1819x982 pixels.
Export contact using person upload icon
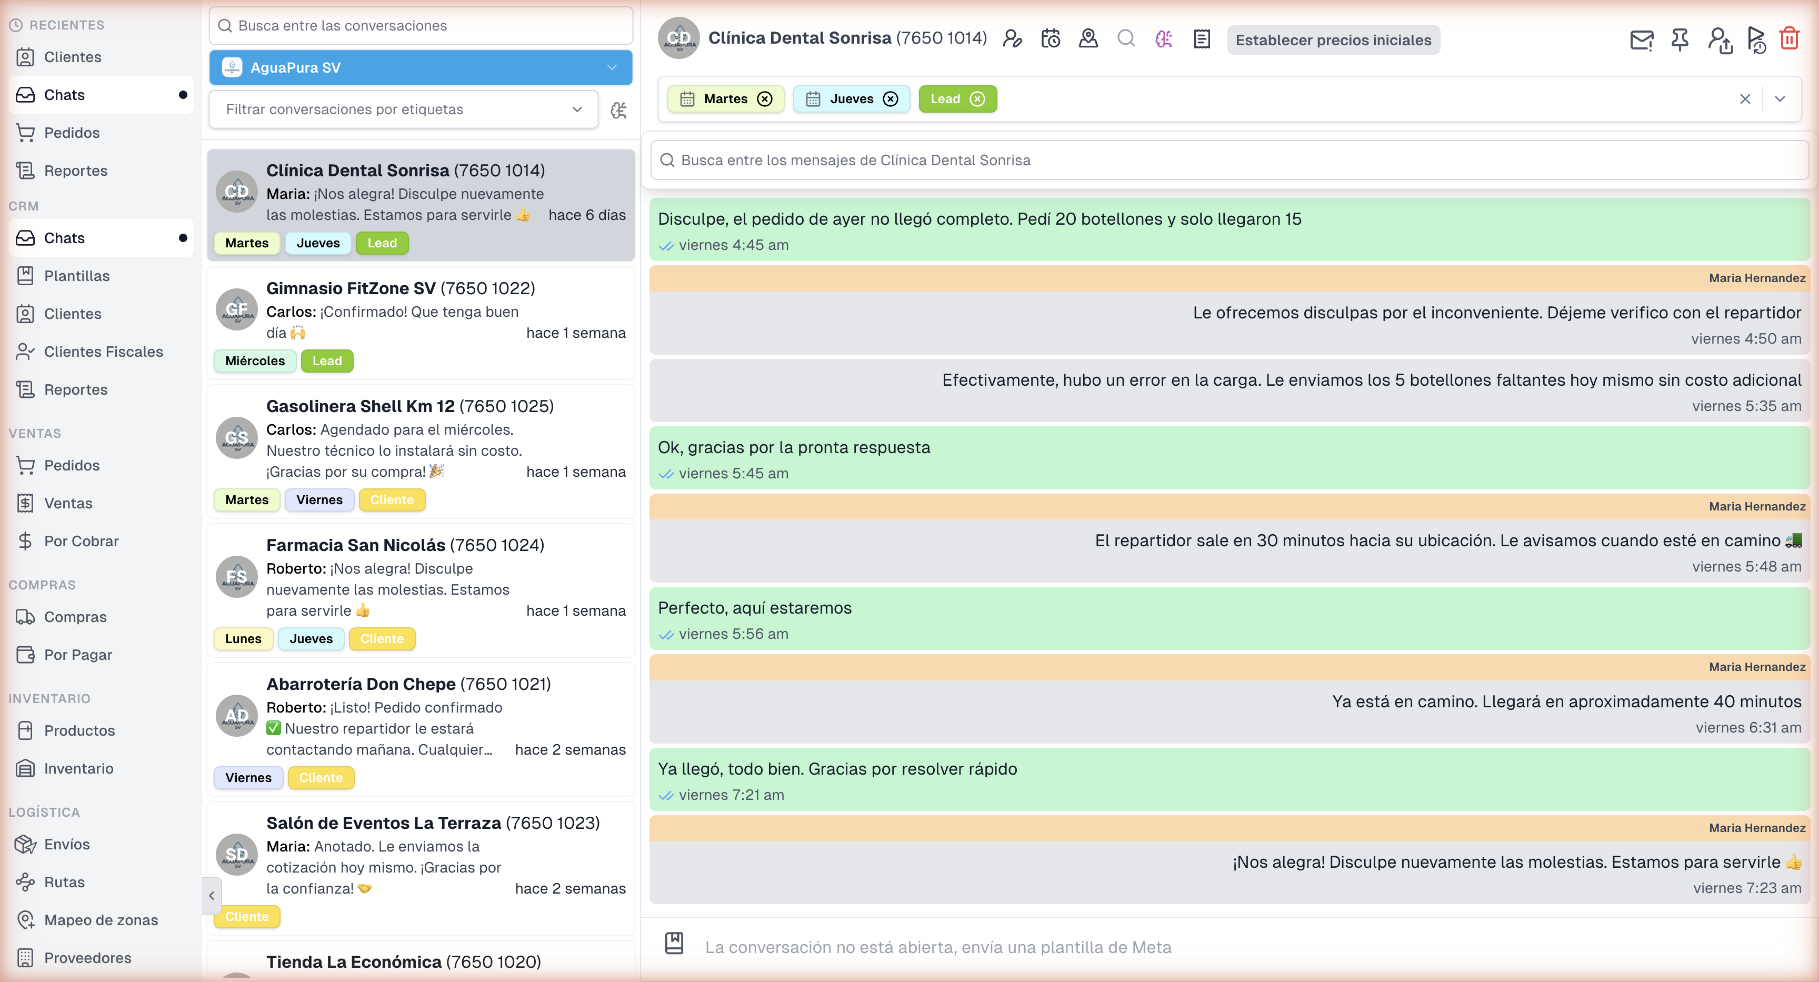[x=1720, y=41]
